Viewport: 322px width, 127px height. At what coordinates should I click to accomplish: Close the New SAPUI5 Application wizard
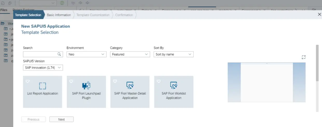319,15
